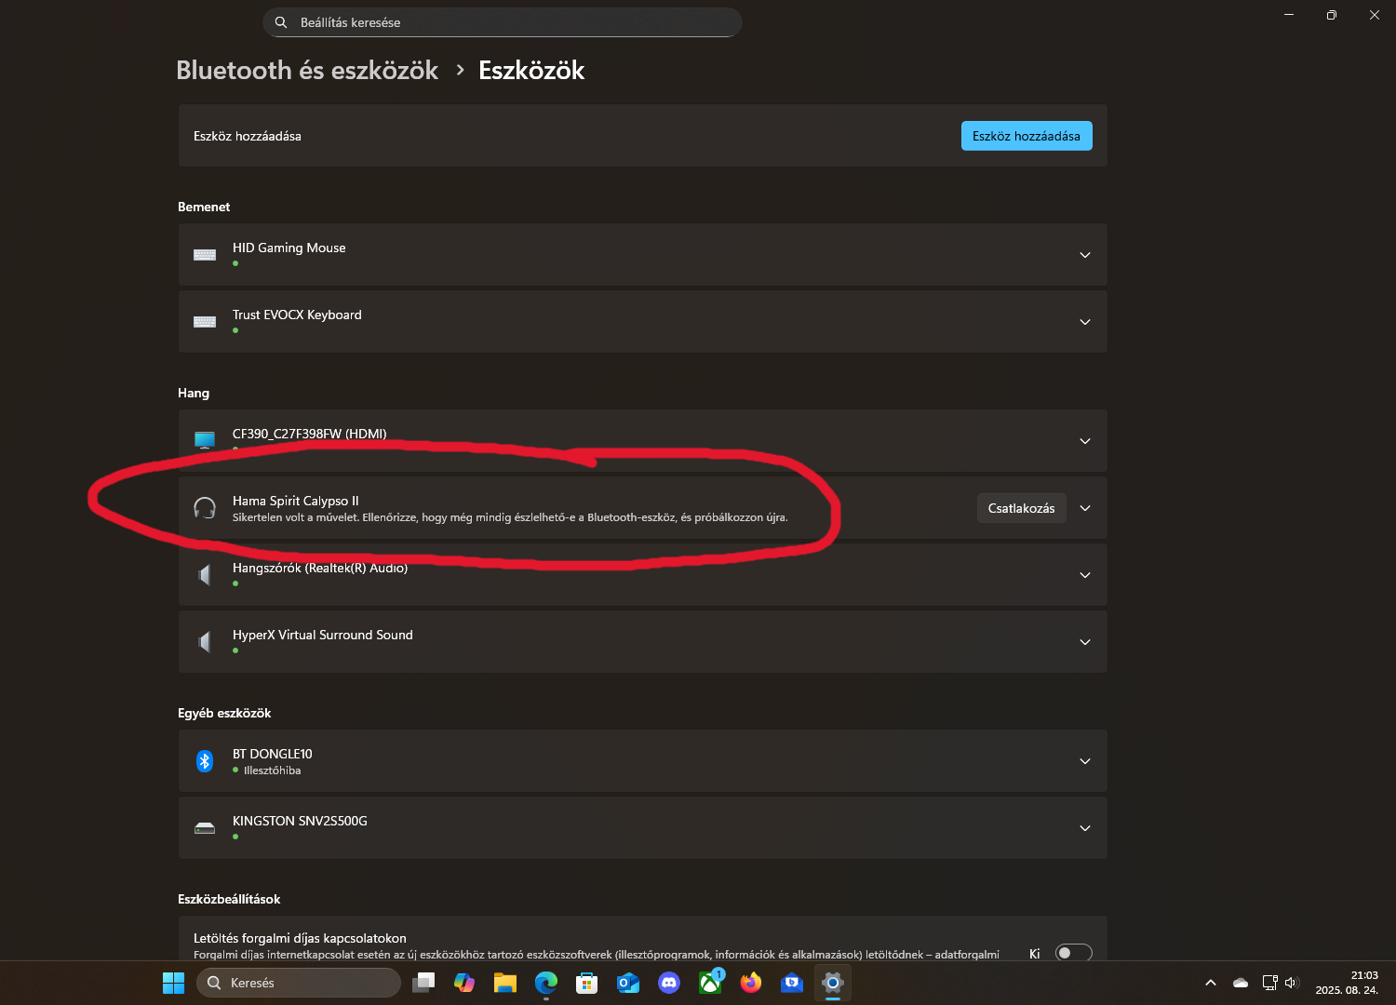Click the Eszközbeállítások section heading
The width and height of the screenshot is (1396, 1005).
(x=229, y=899)
